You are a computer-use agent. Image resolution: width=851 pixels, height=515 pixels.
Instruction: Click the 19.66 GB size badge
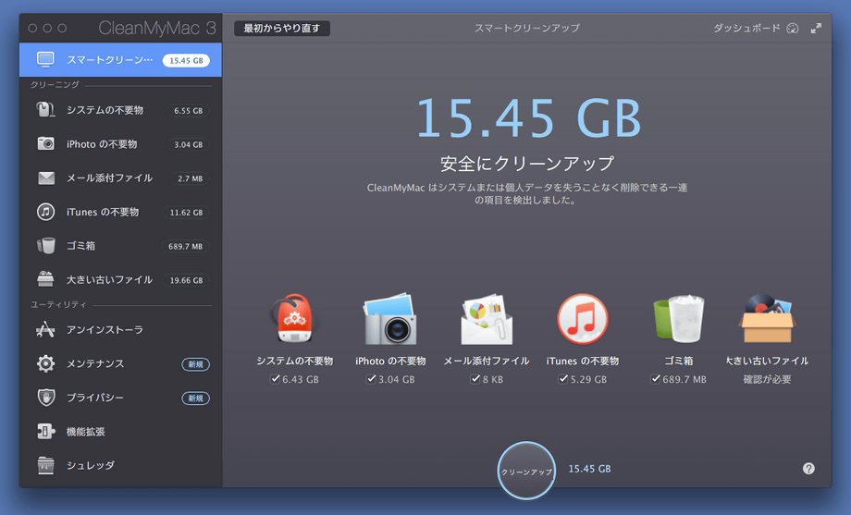(x=186, y=280)
